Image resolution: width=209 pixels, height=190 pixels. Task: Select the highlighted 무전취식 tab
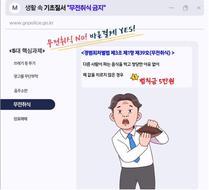tap(28, 104)
